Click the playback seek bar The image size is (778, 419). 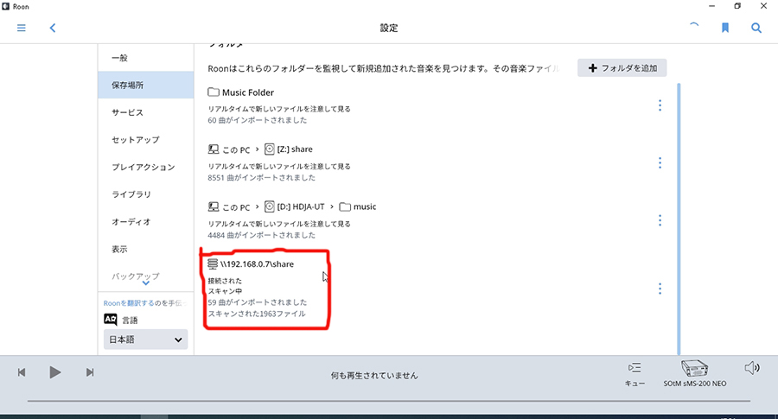[389, 402]
